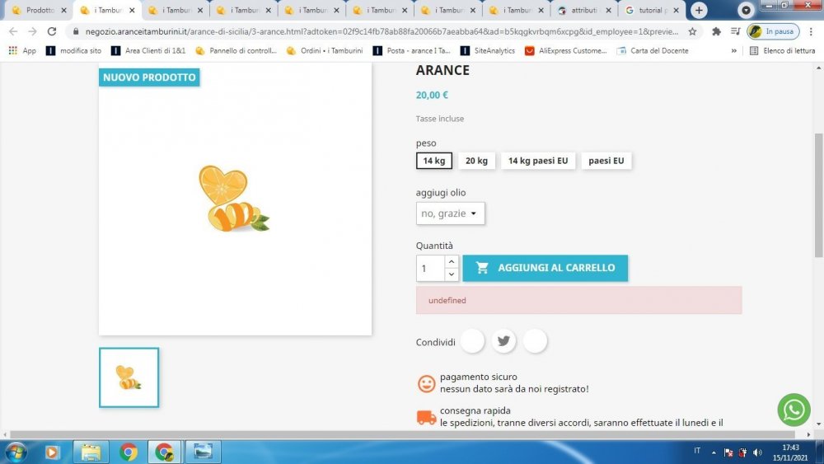Decrease quantity with the down arrow
This screenshot has width=824, height=464.
(x=452, y=274)
